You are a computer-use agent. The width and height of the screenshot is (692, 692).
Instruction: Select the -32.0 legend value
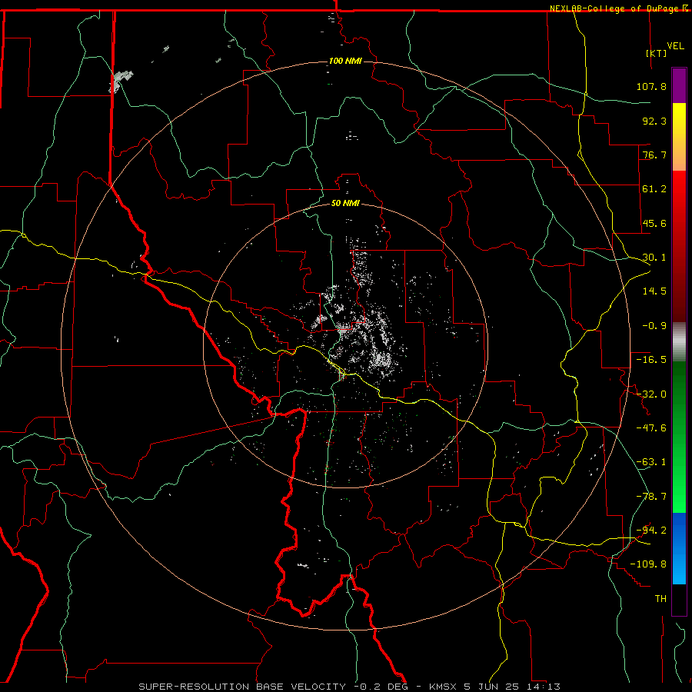(x=651, y=394)
